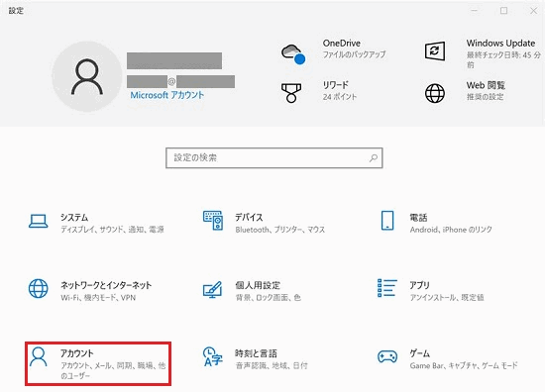
Task: Open the システム settings laptop icon
Action: point(39,222)
